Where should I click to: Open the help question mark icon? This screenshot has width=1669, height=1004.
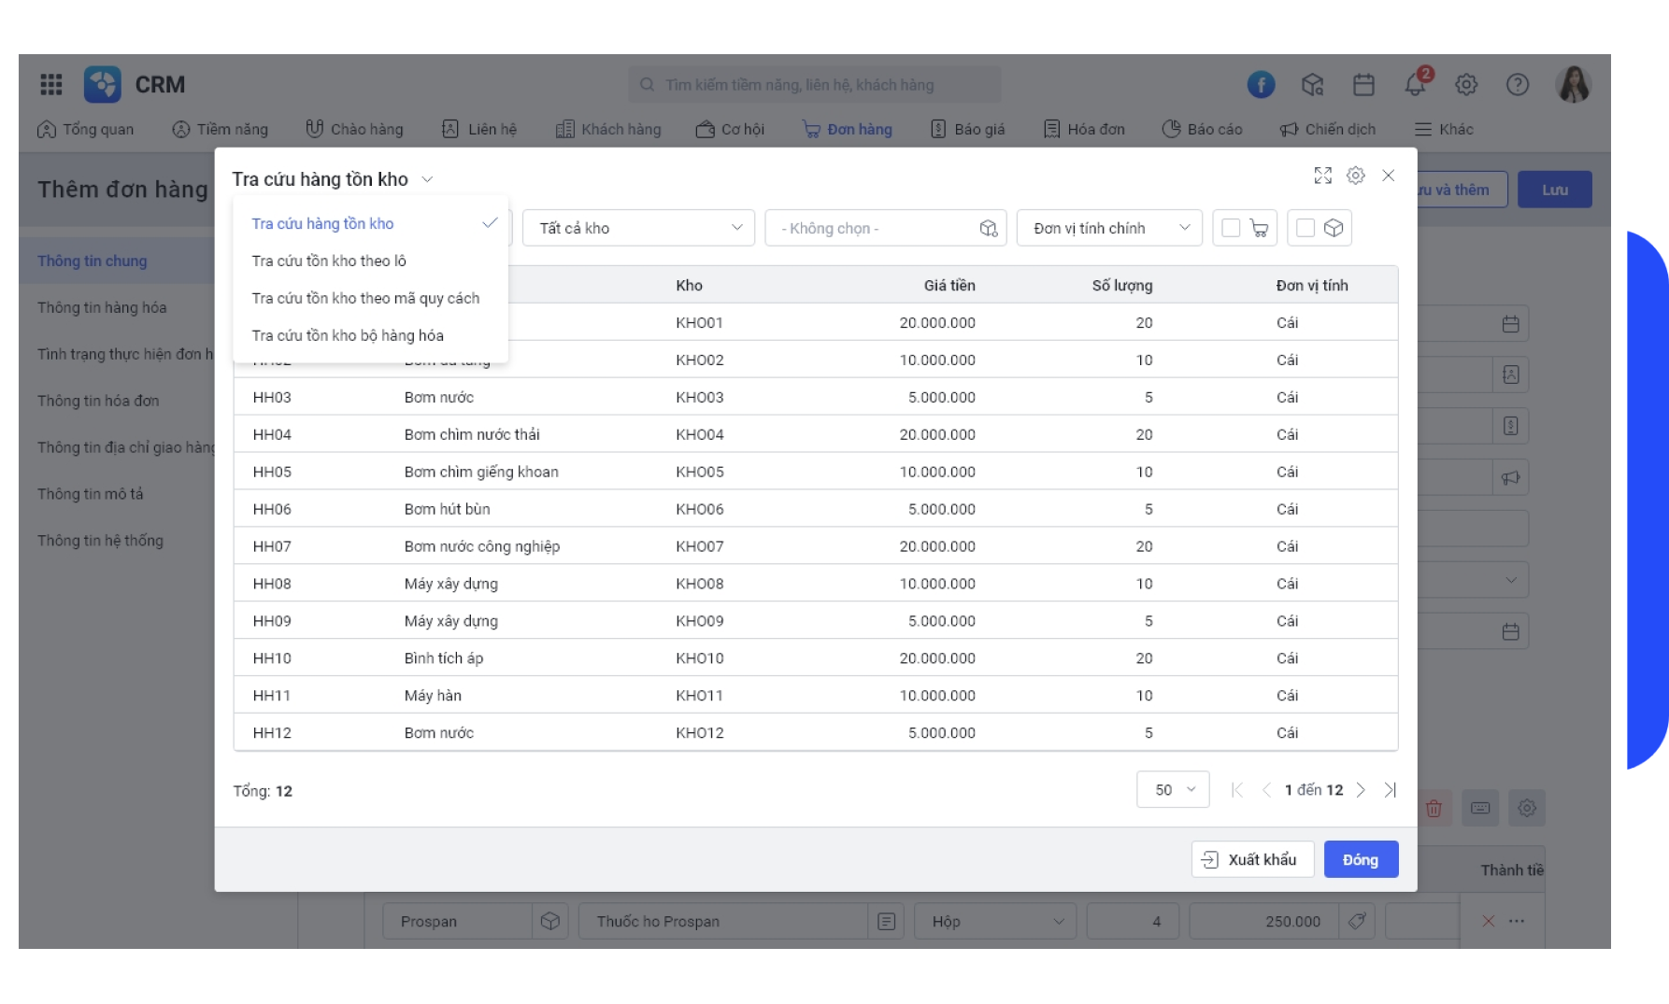click(1518, 85)
